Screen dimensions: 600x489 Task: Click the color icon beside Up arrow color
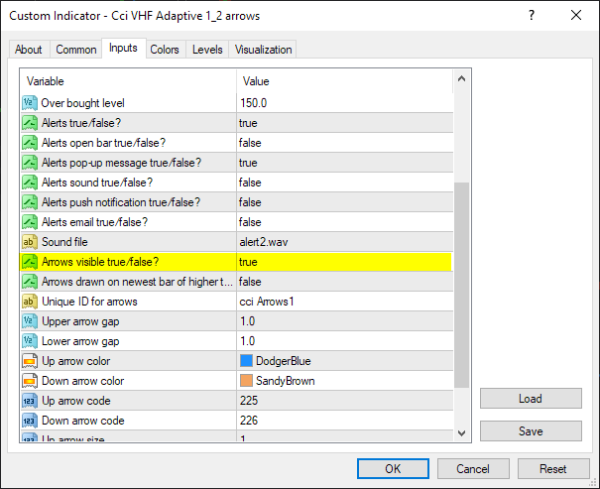29,361
